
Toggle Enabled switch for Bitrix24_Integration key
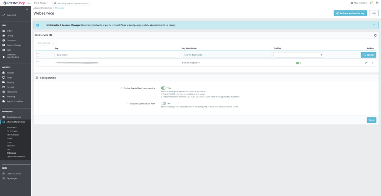(298, 63)
